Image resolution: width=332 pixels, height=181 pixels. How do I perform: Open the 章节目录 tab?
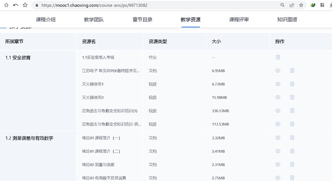(142, 20)
